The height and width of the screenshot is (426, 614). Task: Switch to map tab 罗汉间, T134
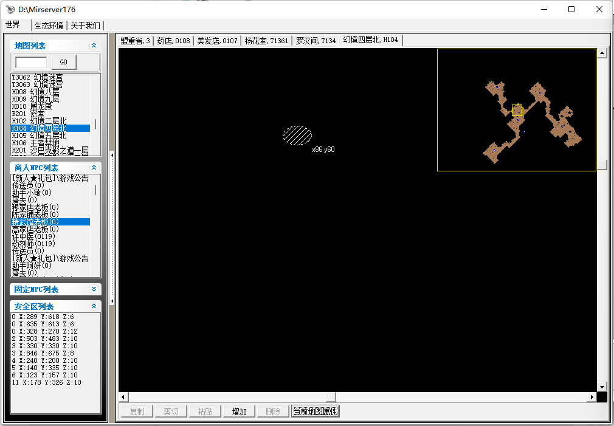pyautogui.click(x=316, y=41)
